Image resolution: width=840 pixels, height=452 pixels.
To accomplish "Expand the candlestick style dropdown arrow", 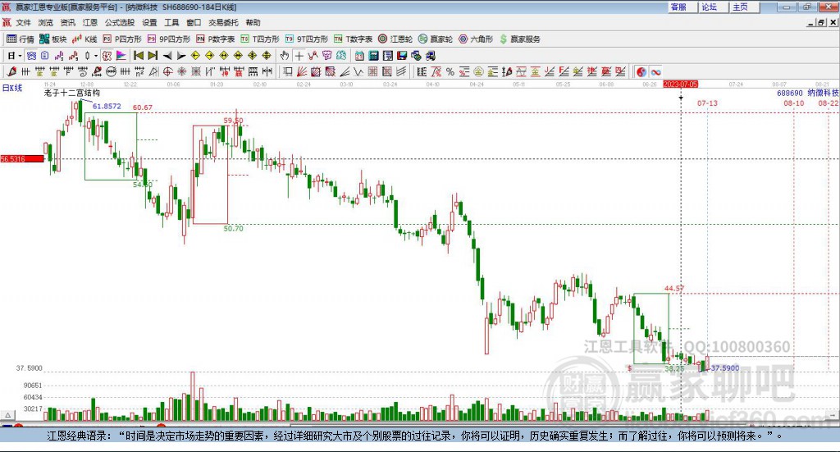I will tap(96, 56).
